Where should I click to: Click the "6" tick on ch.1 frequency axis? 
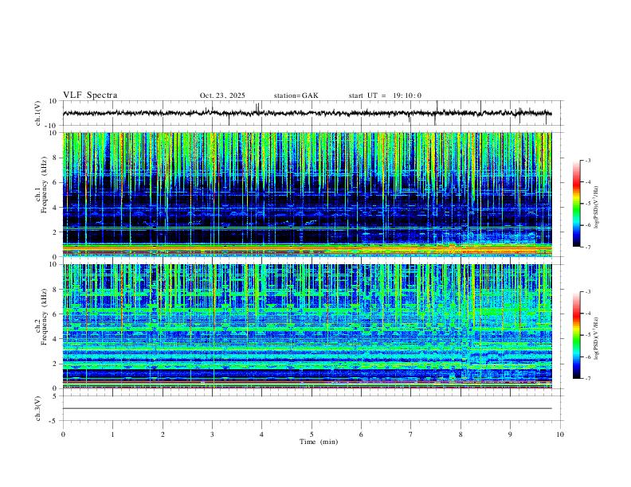click(56, 182)
